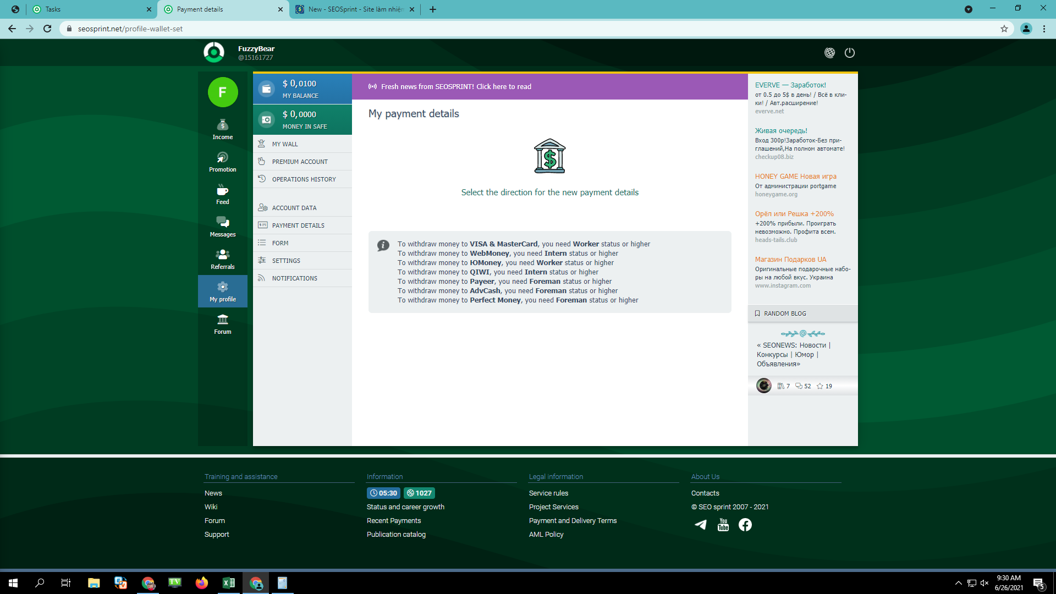Open Premium Account menu entry
Viewport: 1056px width, 594px height.
pos(299,162)
